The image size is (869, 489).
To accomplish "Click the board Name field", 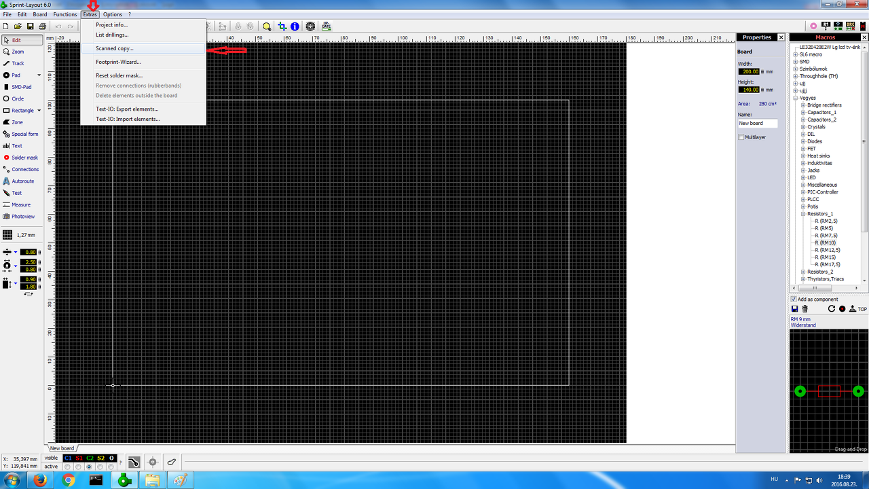I will [x=758, y=124].
